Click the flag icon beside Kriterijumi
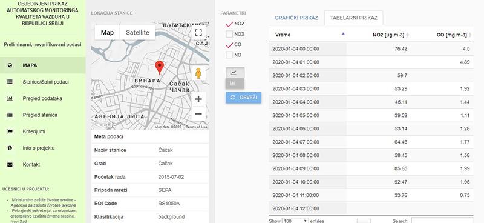Image resolution: width=484 pixels, height=223 pixels. tap(10, 131)
